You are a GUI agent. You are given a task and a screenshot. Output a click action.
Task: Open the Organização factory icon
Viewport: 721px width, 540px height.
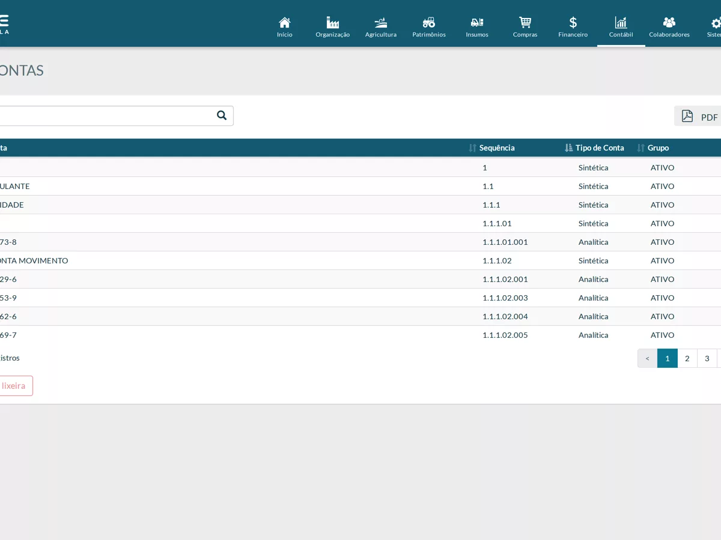333,23
